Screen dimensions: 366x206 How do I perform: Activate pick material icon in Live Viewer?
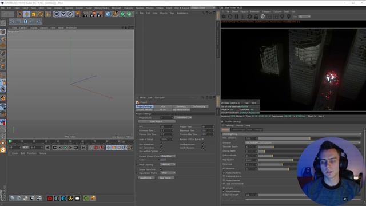(x=289, y=17)
